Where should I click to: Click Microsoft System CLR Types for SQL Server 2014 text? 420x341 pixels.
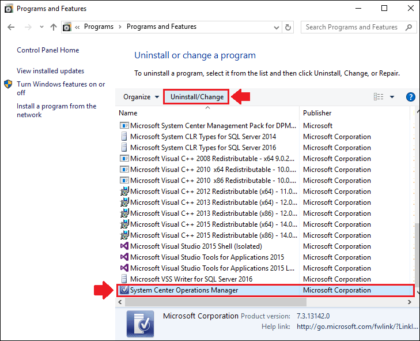click(x=203, y=137)
